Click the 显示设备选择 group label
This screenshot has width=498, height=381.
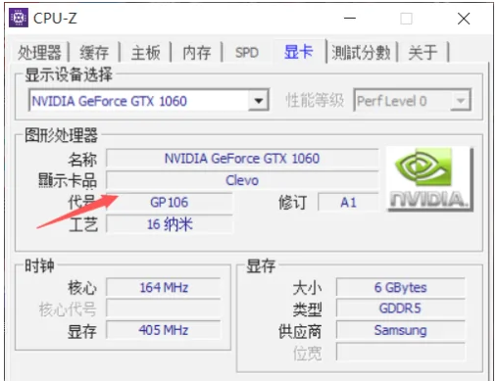[69, 74]
